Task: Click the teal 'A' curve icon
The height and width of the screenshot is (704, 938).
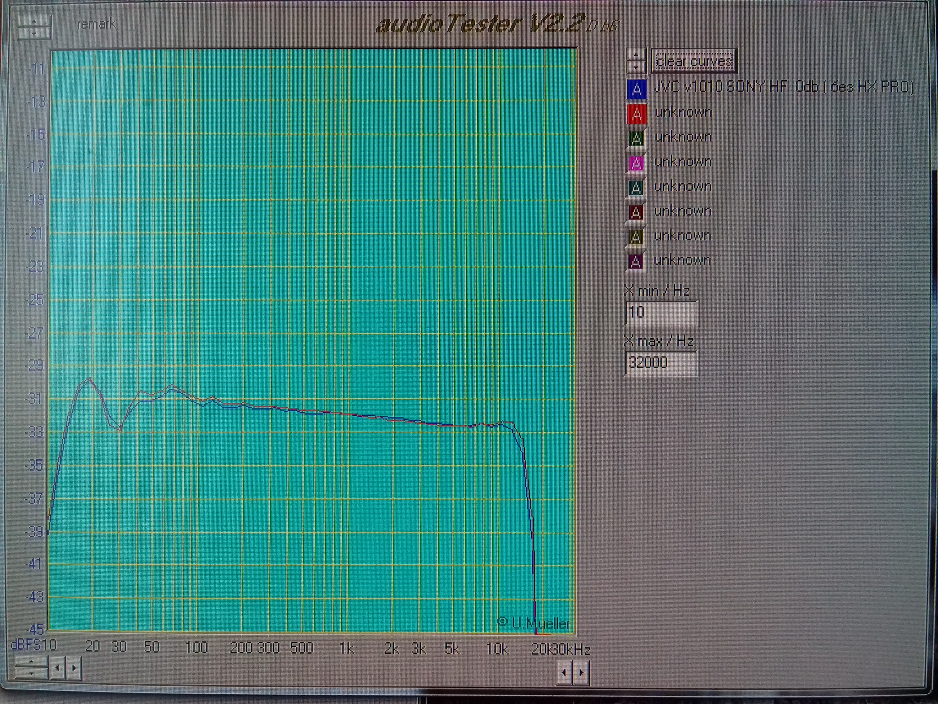Action: coord(636,188)
